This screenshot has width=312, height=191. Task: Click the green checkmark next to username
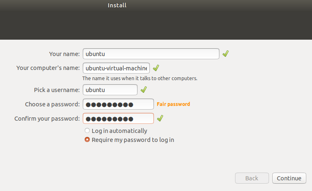(x=144, y=90)
